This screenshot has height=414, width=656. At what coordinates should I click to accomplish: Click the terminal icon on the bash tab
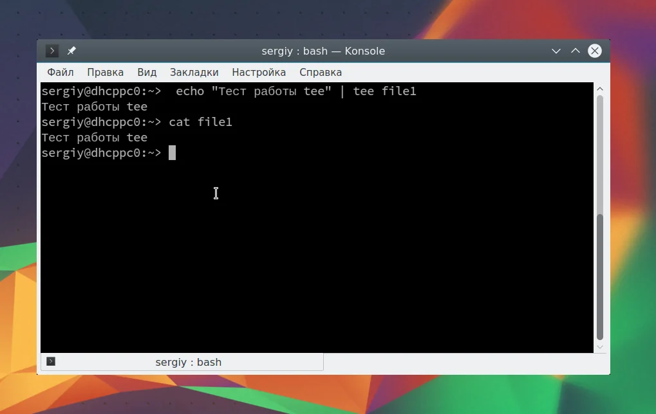coord(51,361)
